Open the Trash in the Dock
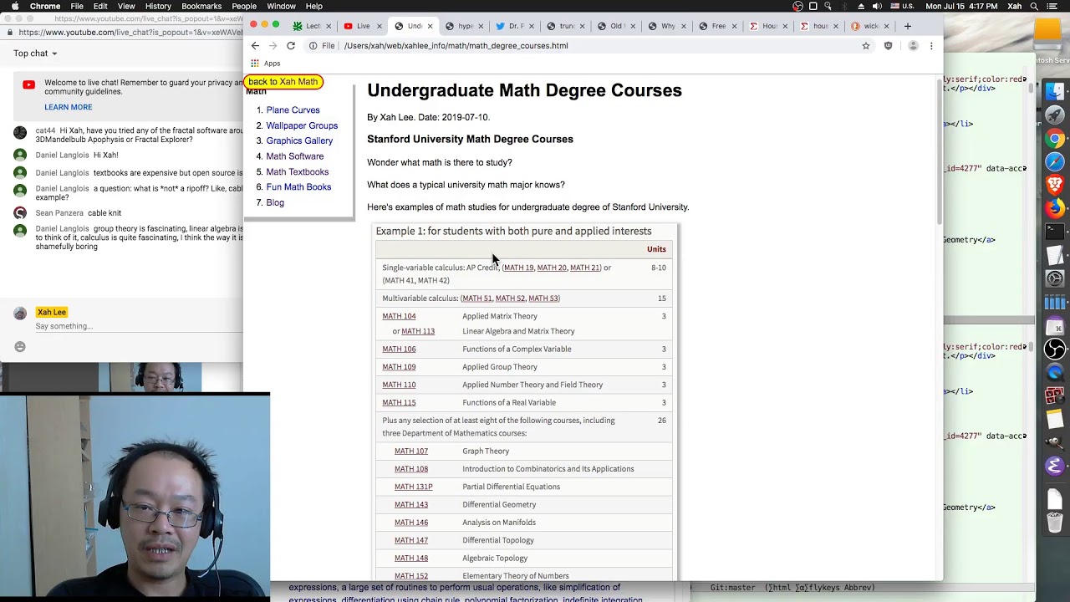Viewport: 1070px width, 602px height. point(1055,523)
